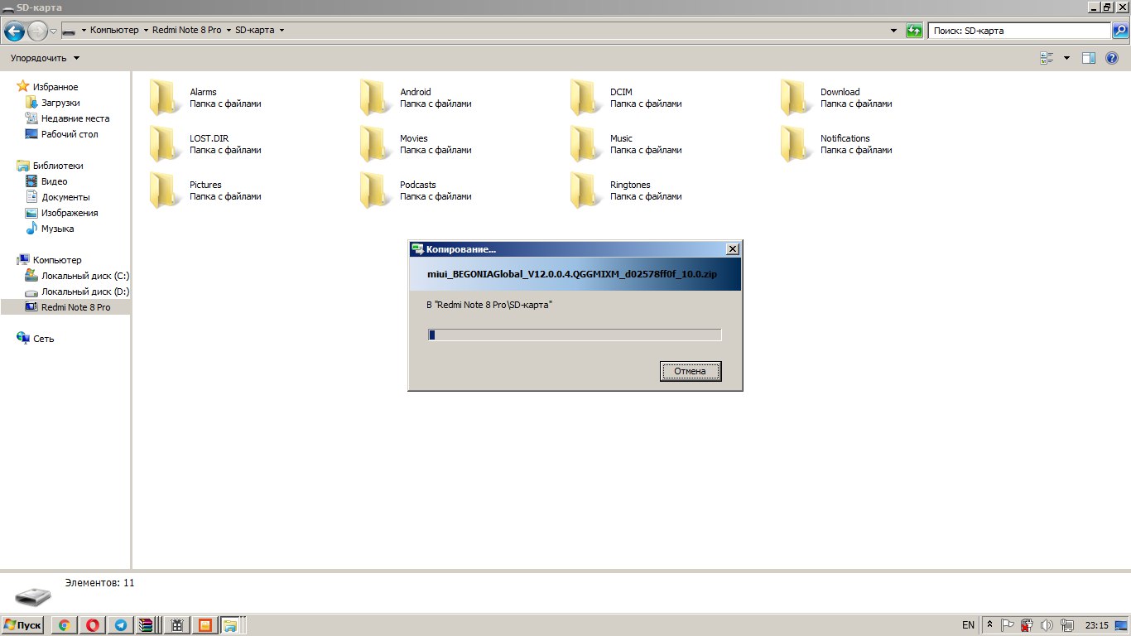
Task: Select the Podcasts folder icon
Action: (376, 190)
